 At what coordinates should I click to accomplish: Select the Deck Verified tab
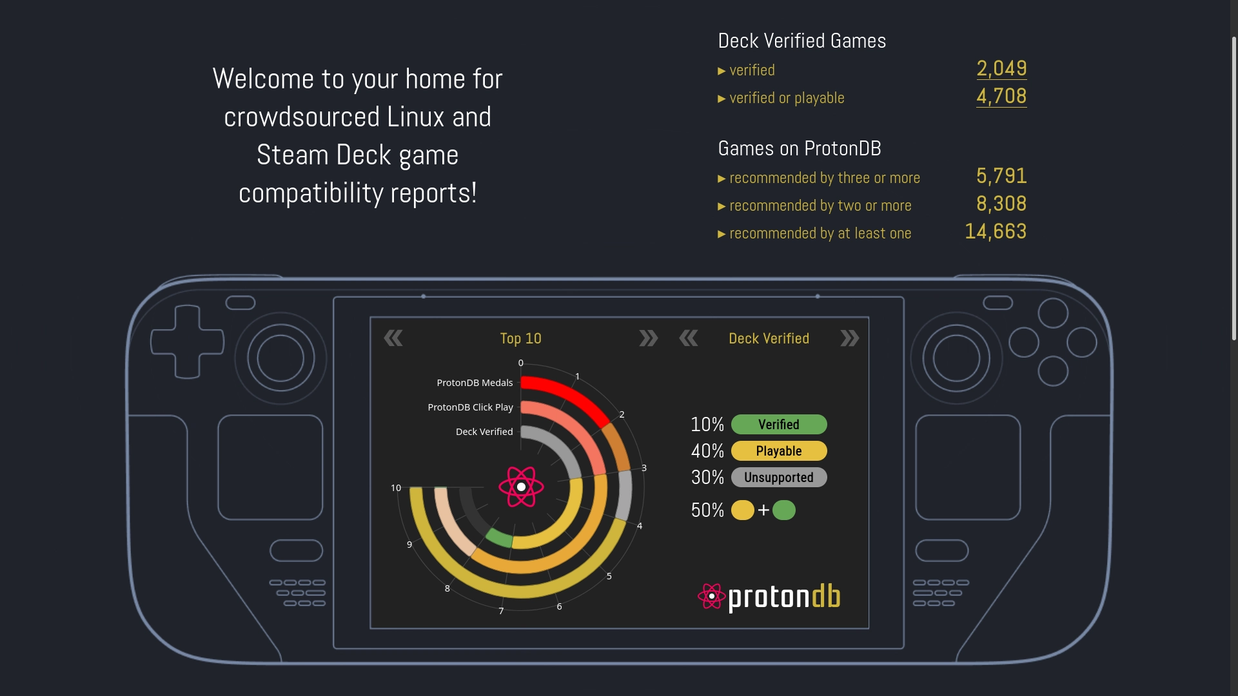[x=768, y=338]
